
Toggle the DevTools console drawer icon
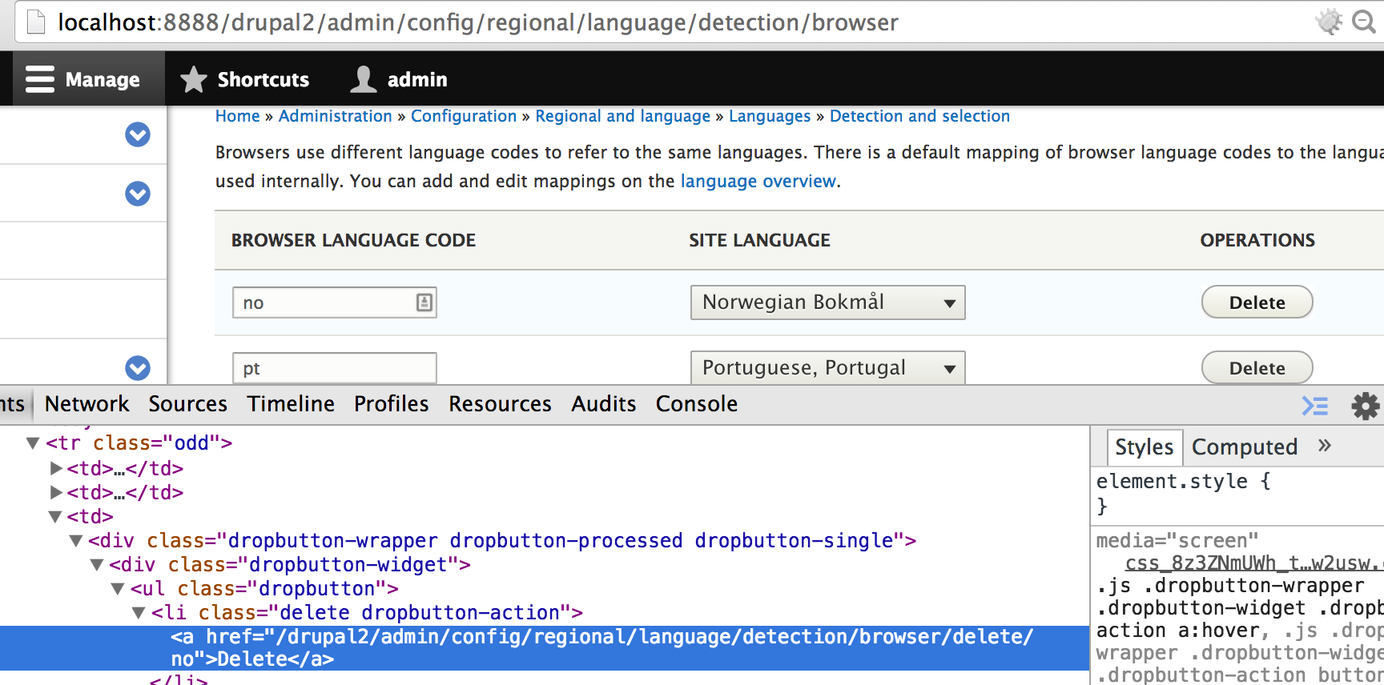pos(1314,406)
